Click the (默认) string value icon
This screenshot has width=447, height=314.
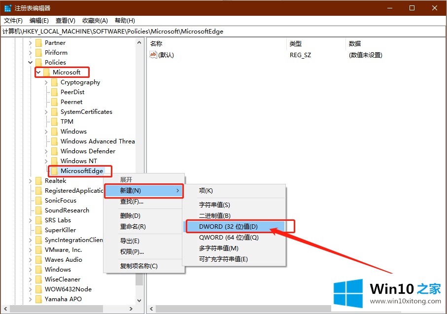click(x=153, y=55)
